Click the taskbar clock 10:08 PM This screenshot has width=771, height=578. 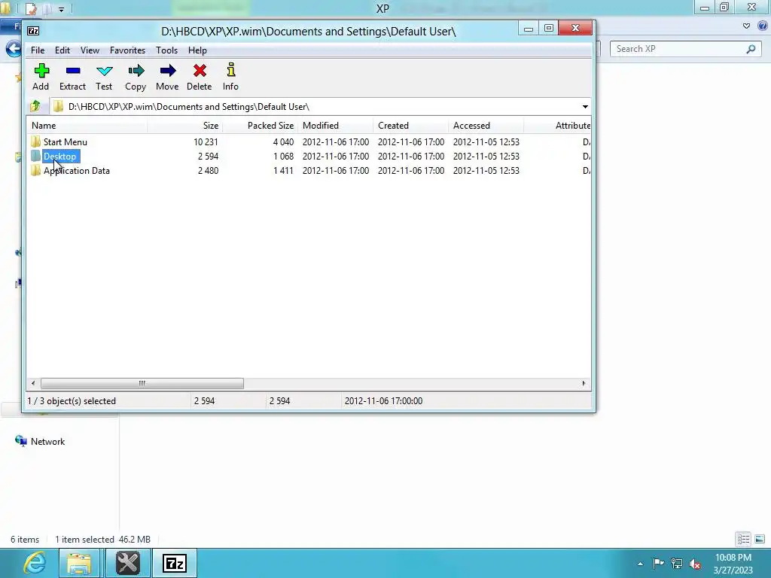point(733,558)
